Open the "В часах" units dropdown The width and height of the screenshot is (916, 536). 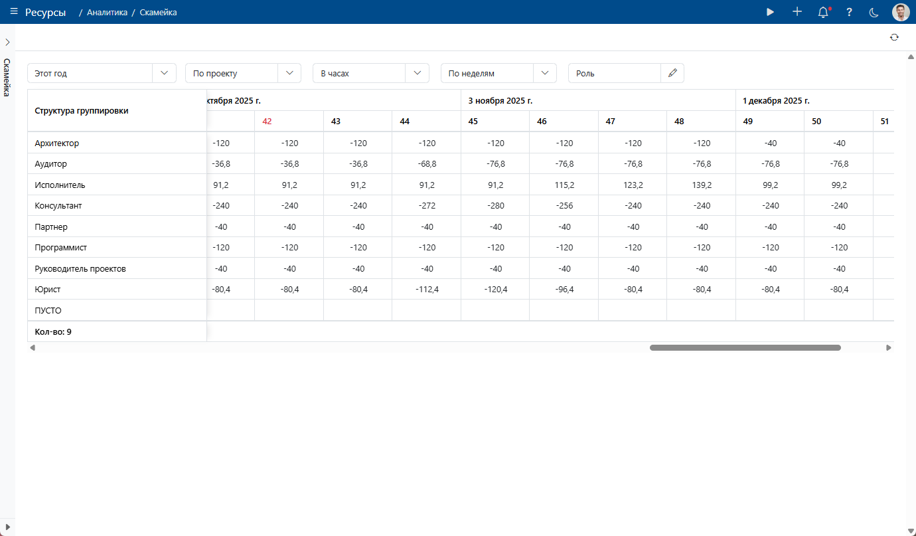pyautogui.click(x=417, y=73)
